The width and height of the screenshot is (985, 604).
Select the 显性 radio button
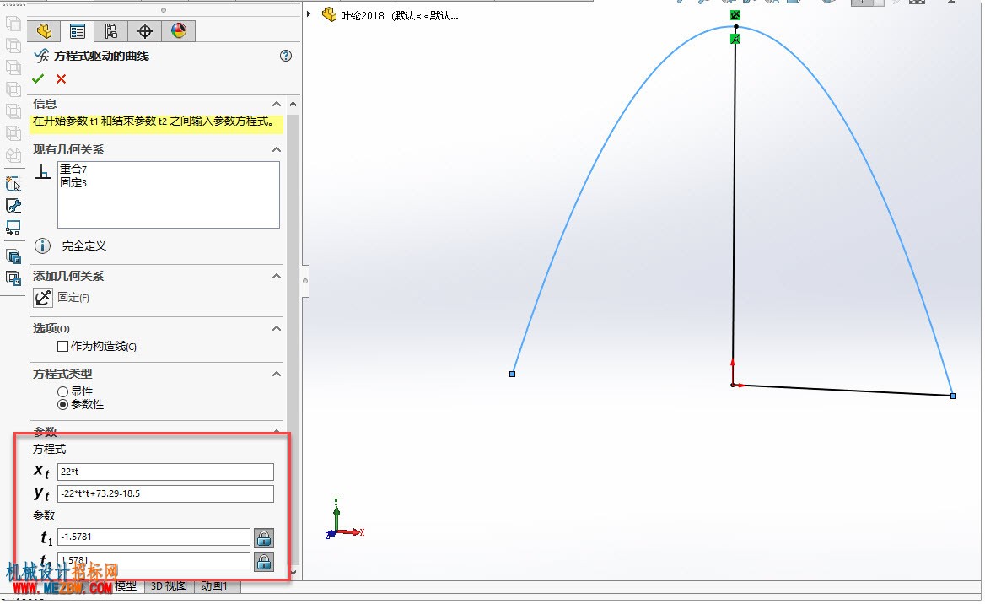[62, 391]
